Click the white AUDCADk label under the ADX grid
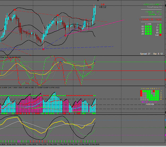Screen dimensions: 166x147 (150, 104)
